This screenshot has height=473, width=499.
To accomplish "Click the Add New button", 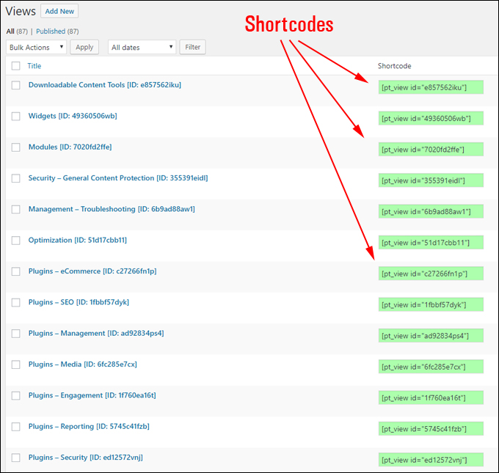I will click(59, 11).
